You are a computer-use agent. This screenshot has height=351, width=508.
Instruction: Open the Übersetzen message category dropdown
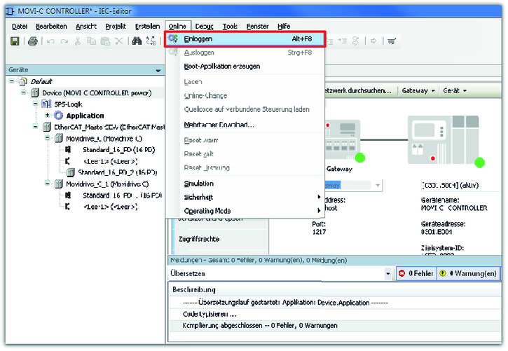point(388,273)
